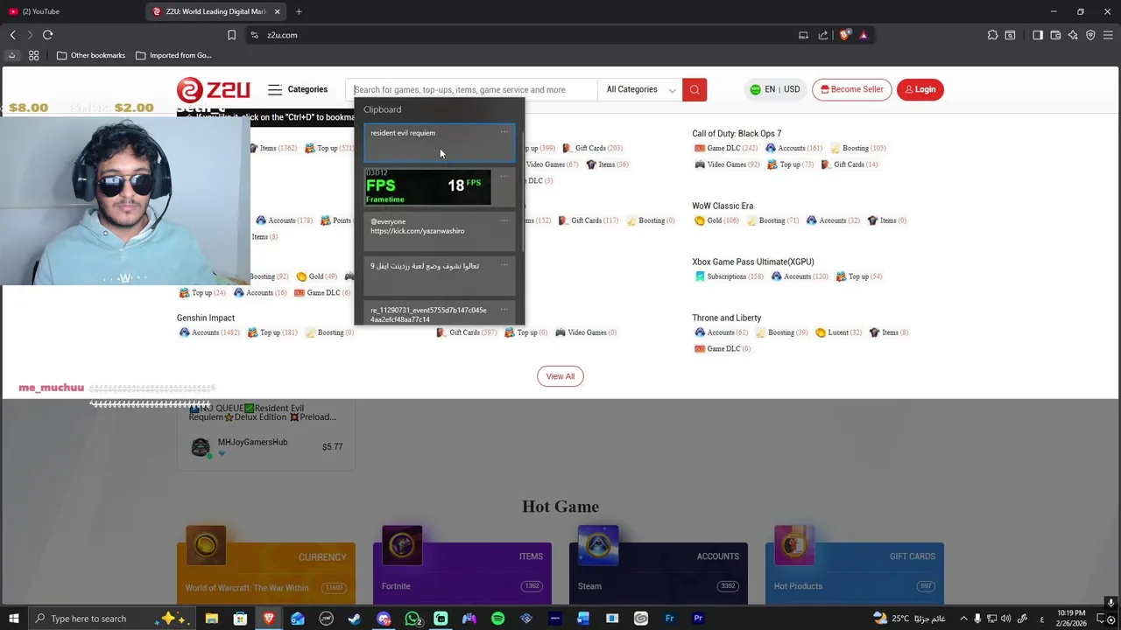Open World of Warcraft: The War Within card
The image size is (1121, 630).
(266, 573)
